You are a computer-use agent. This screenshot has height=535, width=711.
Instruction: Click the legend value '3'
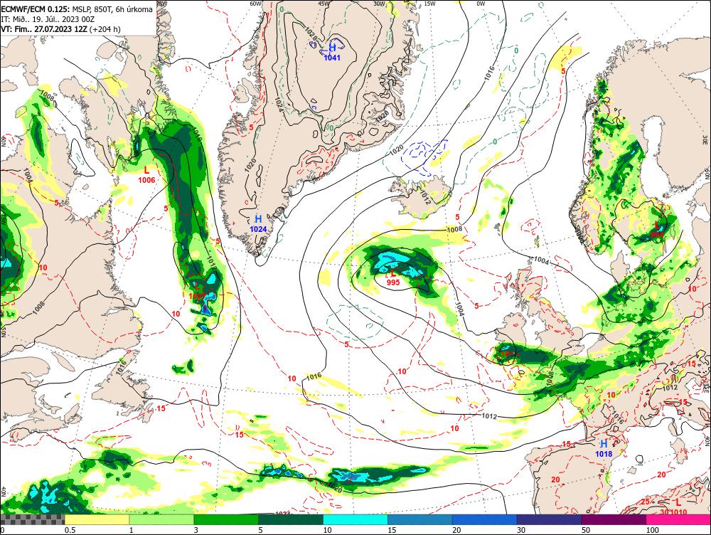(196, 530)
